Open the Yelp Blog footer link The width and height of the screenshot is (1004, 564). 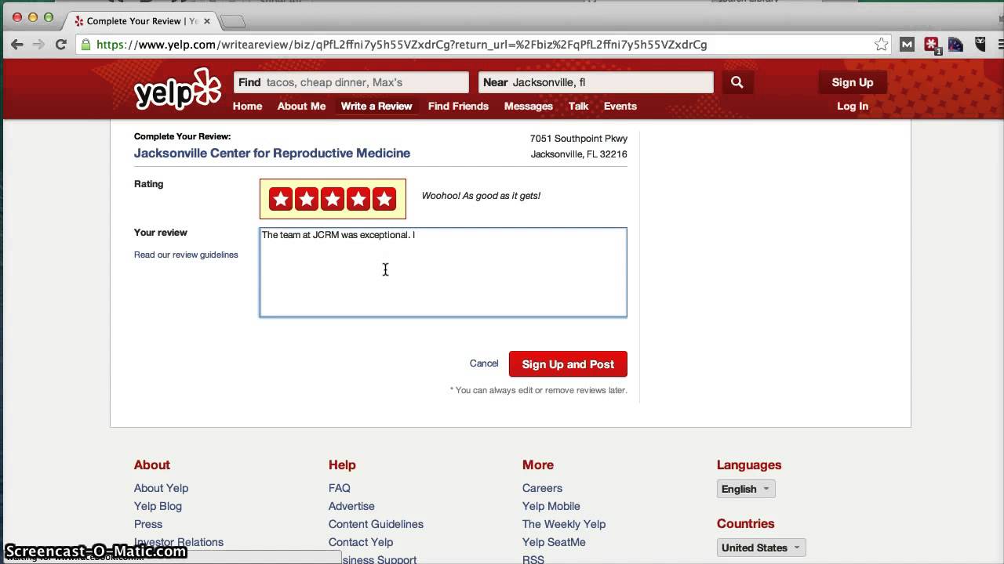pos(158,506)
